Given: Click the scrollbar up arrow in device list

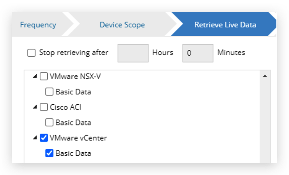Looking at the screenshot, I should [265, 76].
